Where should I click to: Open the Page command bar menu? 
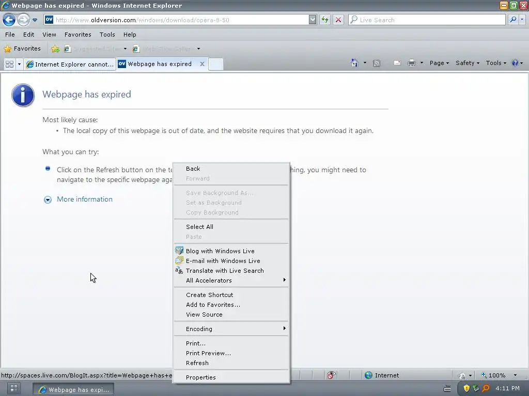(439, 63)
